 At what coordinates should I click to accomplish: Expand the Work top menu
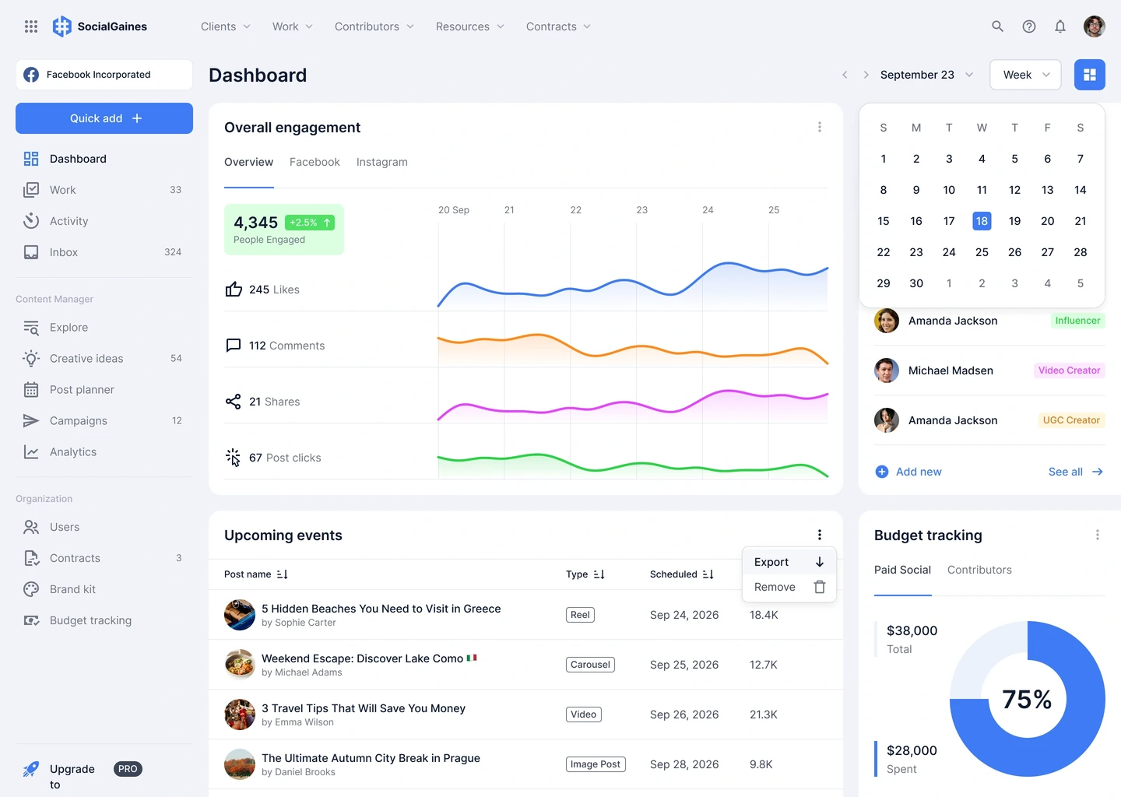tap(293, 26)
